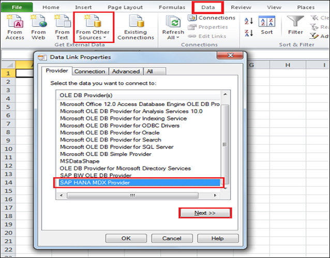The width and height of the screenshot is (330, 258).
Task: Open connection Properties in ribbon
Action: [x=208, y=27]
